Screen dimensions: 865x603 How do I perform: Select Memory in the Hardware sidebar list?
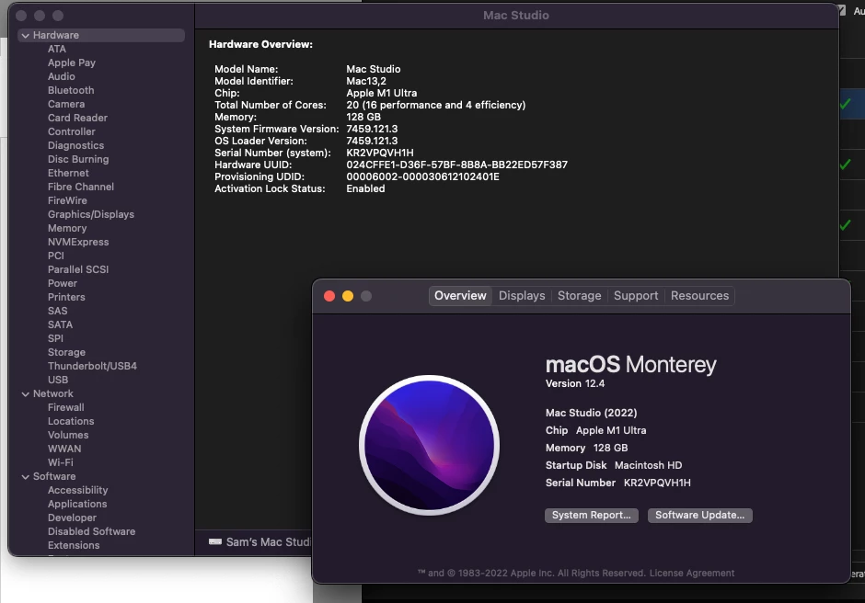pos(67,228)
